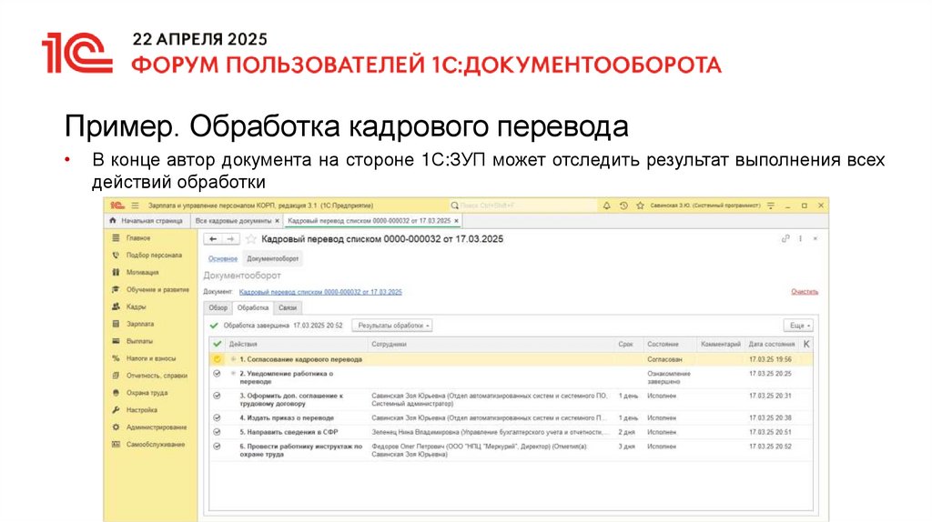Open Налоги и взносы section
The width and height of the screenshot is (932, 522).
pyautogui.click(x=151, y=358)
